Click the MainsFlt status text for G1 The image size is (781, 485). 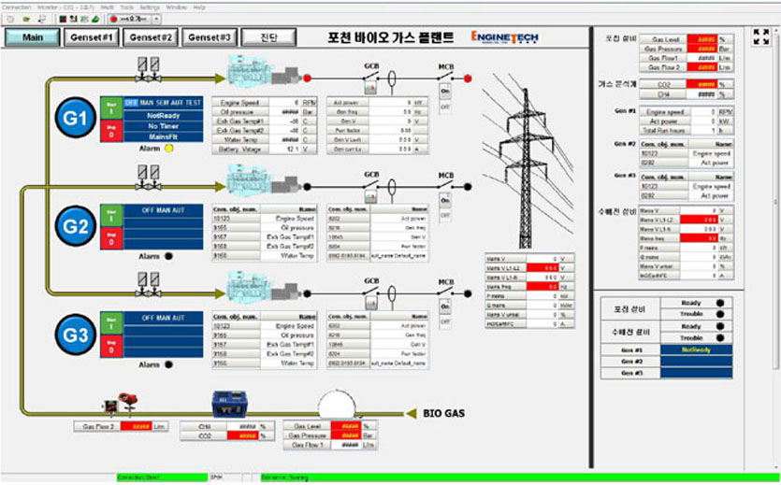coord(164,136)
